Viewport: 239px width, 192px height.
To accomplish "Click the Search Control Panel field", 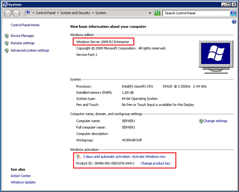I will tap(196, 13).
